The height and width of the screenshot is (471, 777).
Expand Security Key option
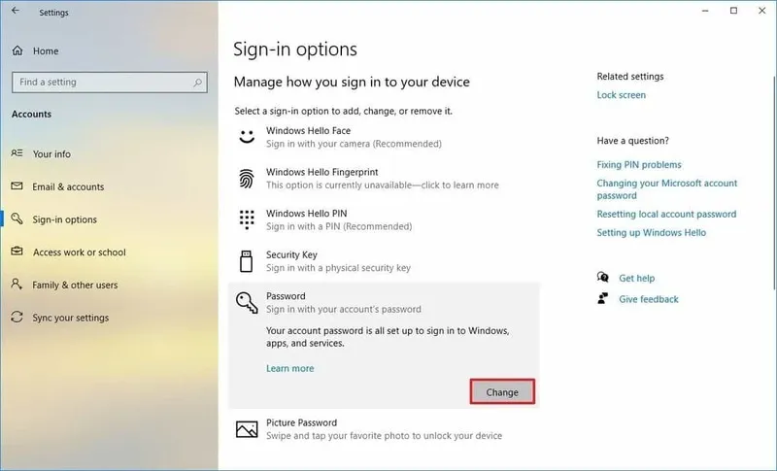coord(384,261)
